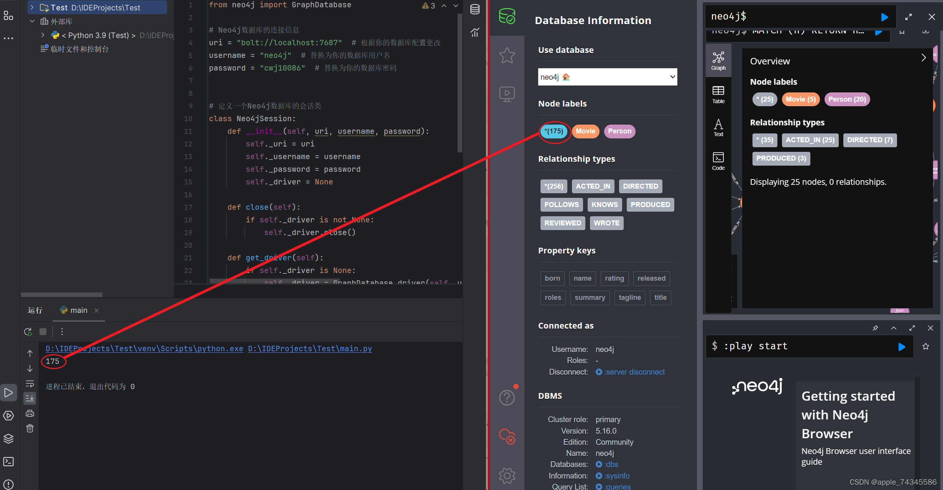Select the main run tab
This screenshot has width=943, height=490.
(79, 310)
